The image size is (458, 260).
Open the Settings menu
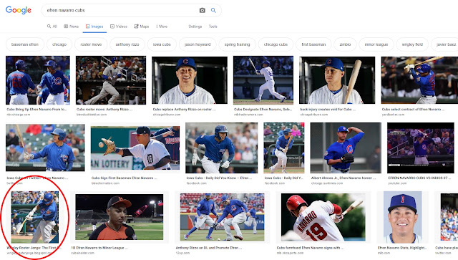coord(195,27)
